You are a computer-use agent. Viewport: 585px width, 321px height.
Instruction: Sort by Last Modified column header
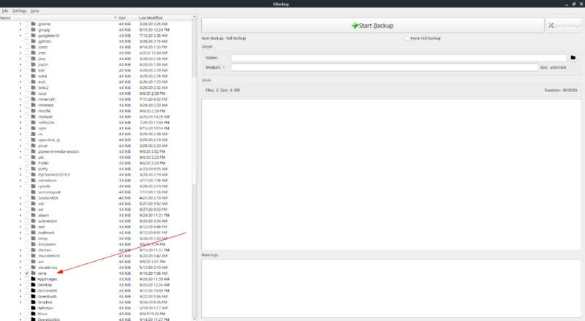(164, 18)
